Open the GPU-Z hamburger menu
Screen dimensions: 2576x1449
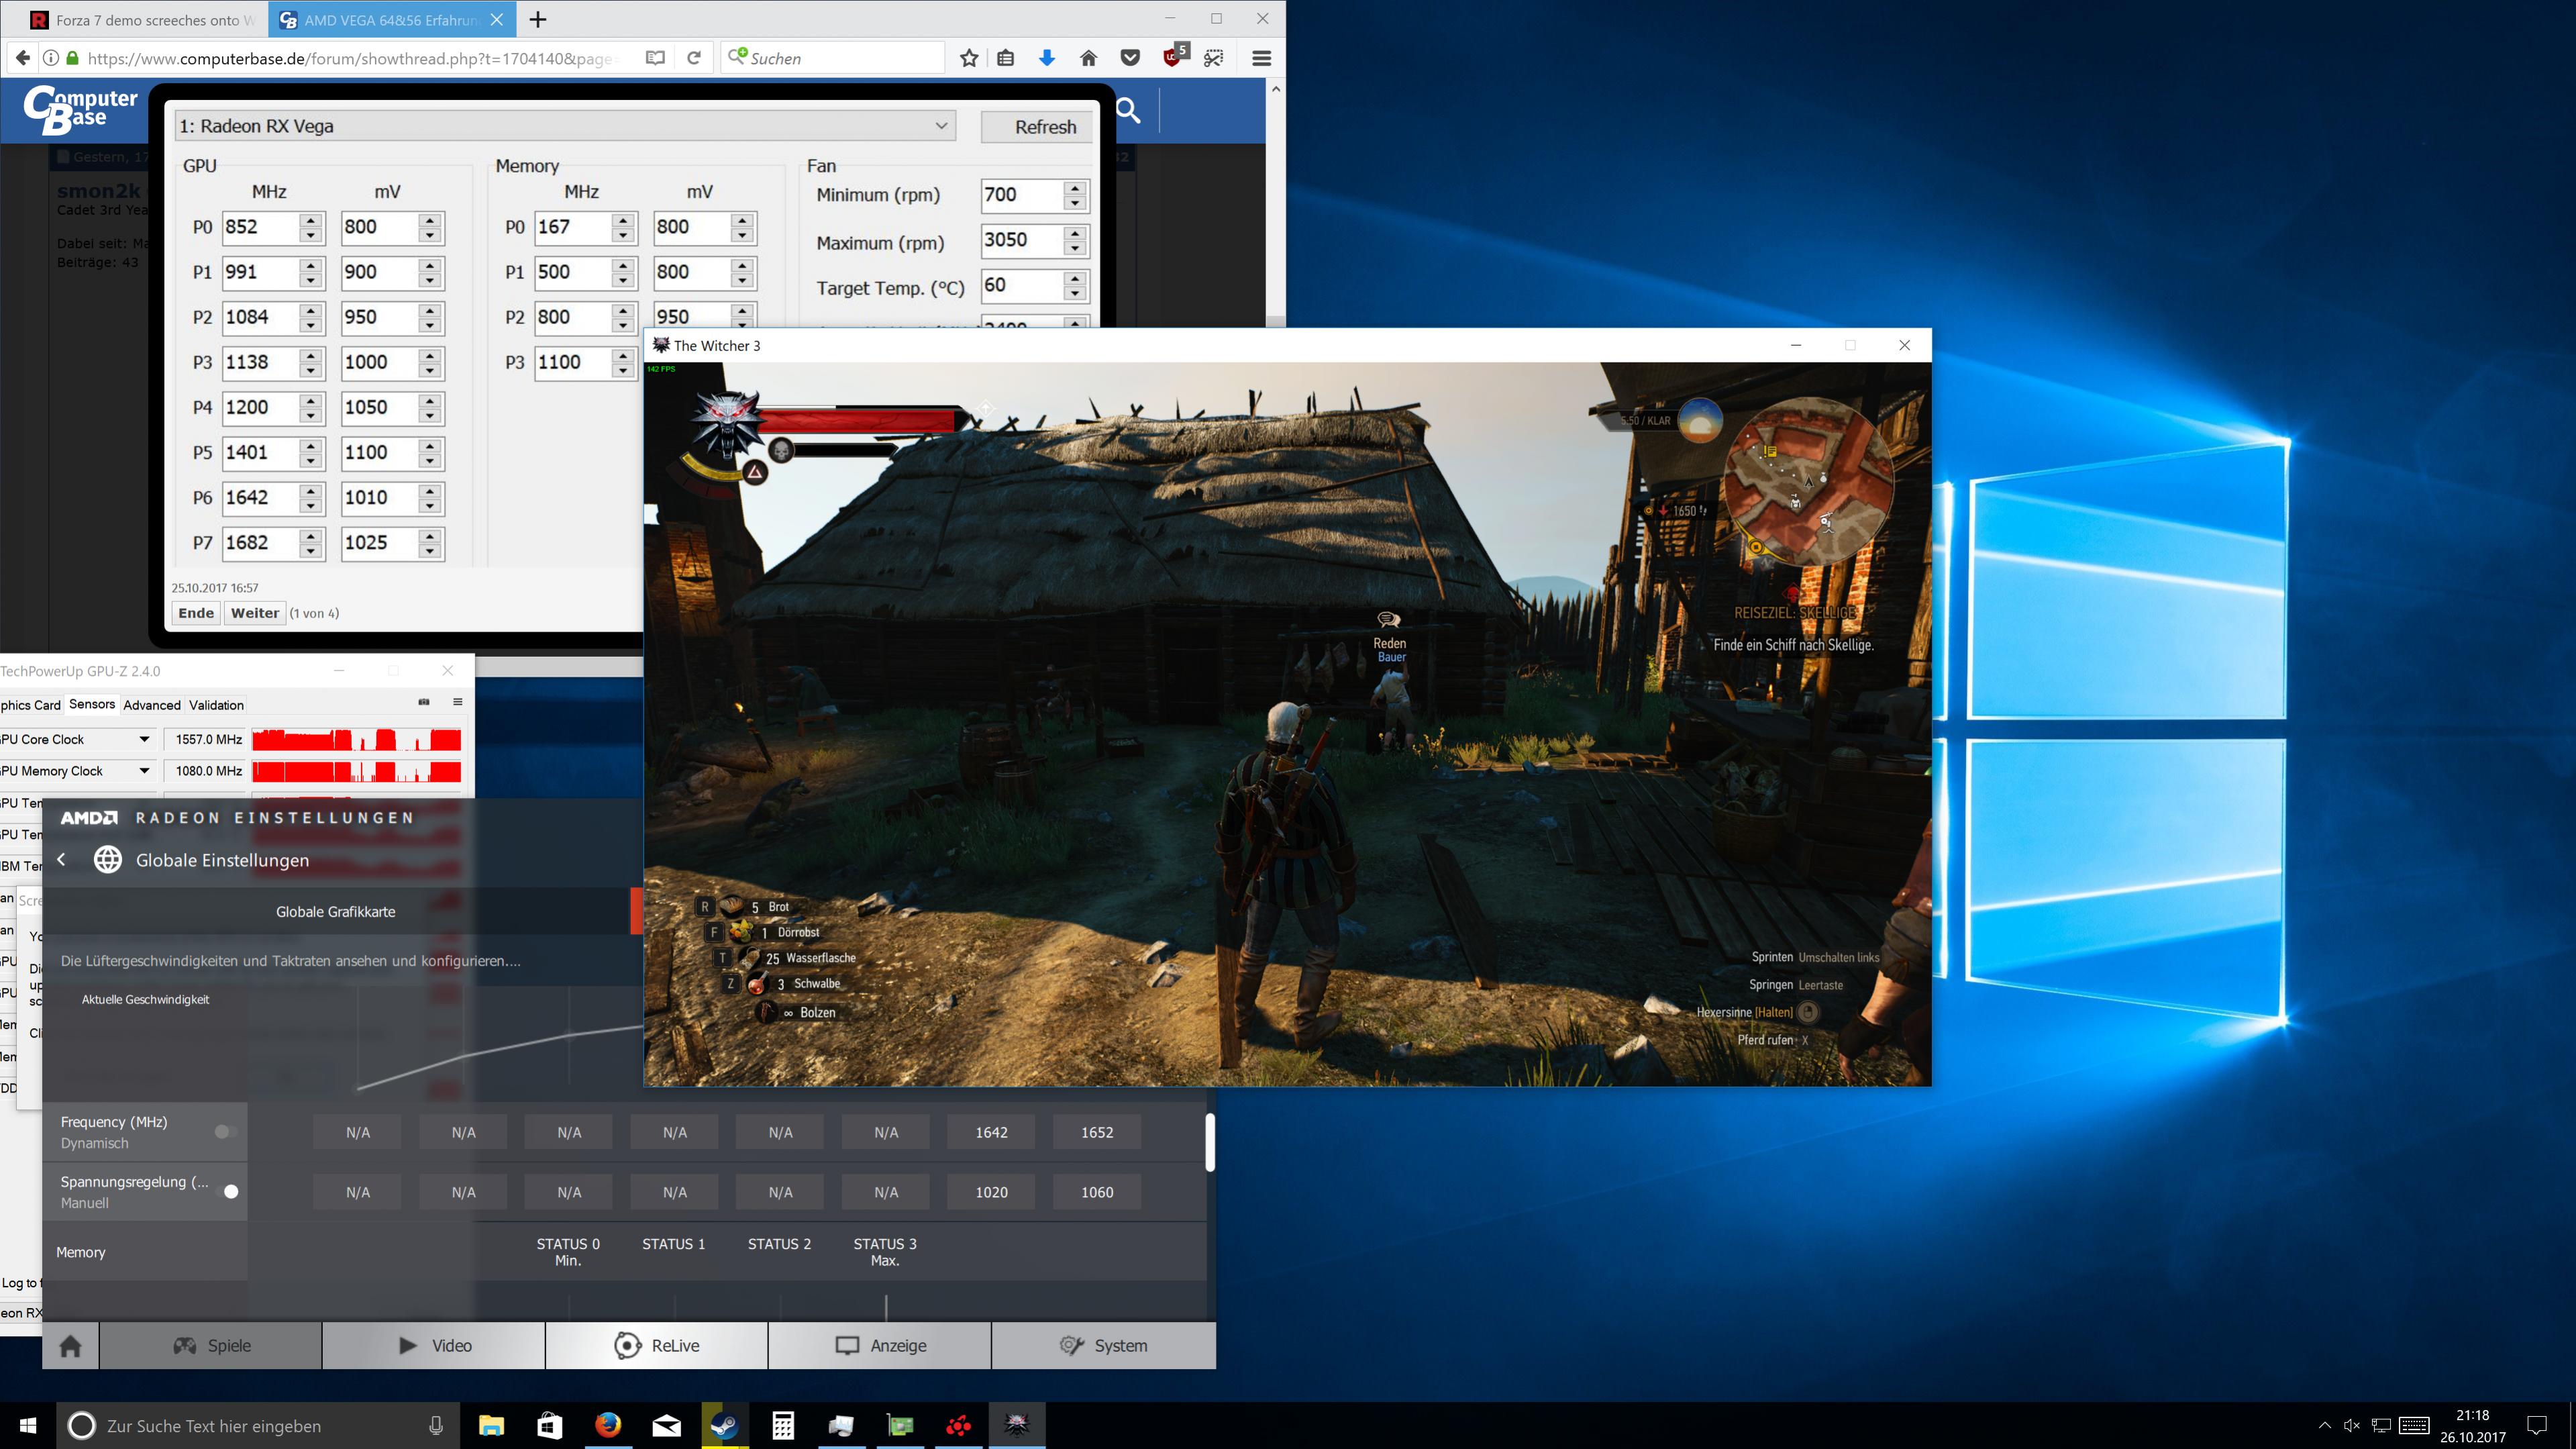pyautogui.click(x=458, y=702)
